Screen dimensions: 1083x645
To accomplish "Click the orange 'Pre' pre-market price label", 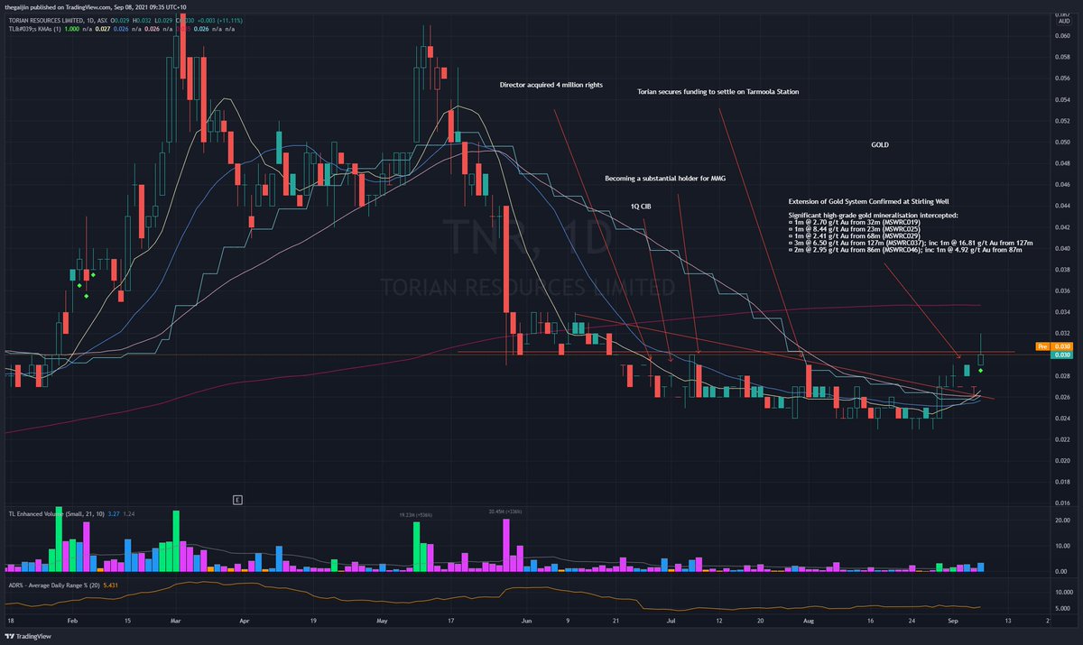I will click(x=1041, y=346).
